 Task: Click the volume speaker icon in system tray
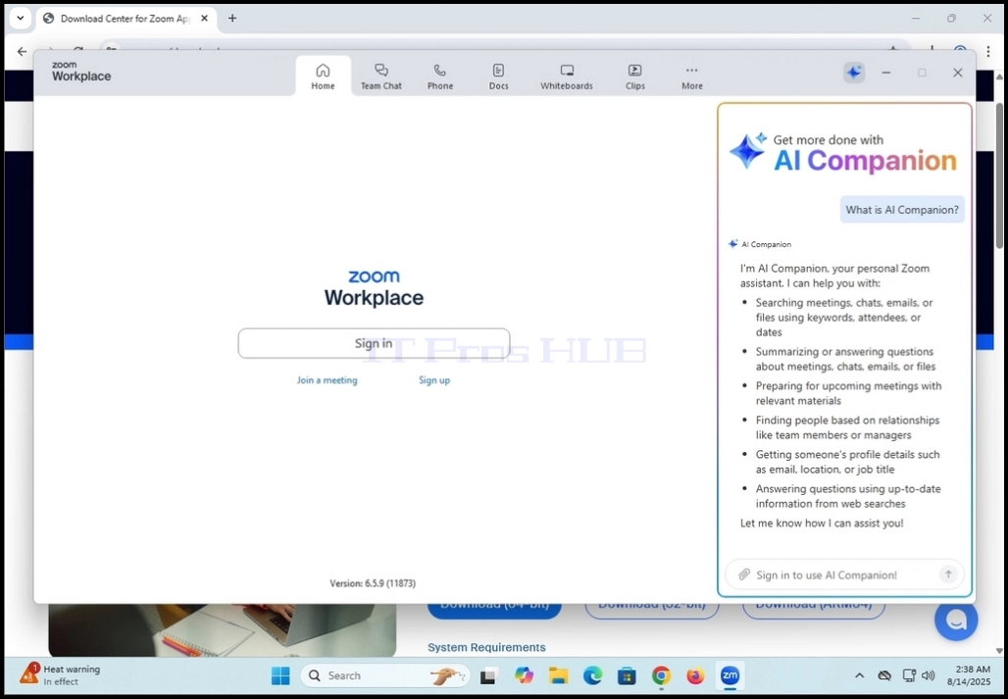(928, 675)
